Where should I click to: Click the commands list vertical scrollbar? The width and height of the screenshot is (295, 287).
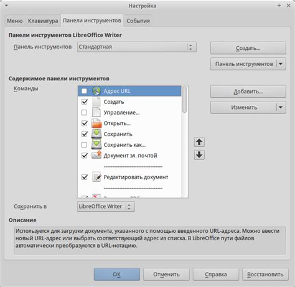click(184, 141)
